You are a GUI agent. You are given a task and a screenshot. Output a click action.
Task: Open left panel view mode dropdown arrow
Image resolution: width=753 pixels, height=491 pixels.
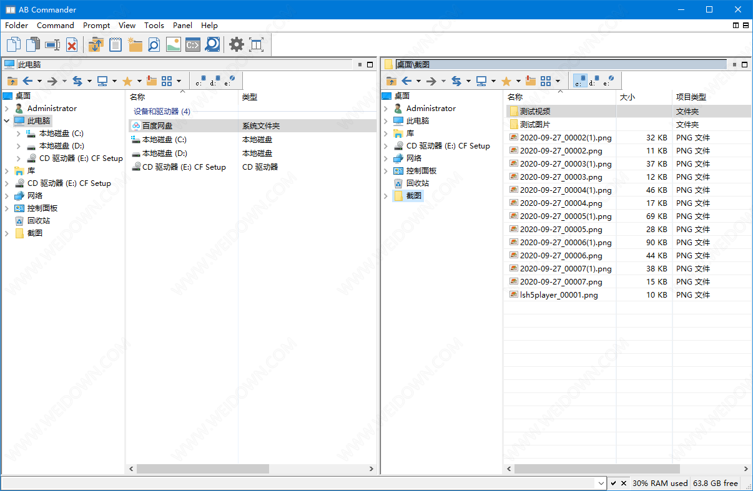[x=179, y=81]
